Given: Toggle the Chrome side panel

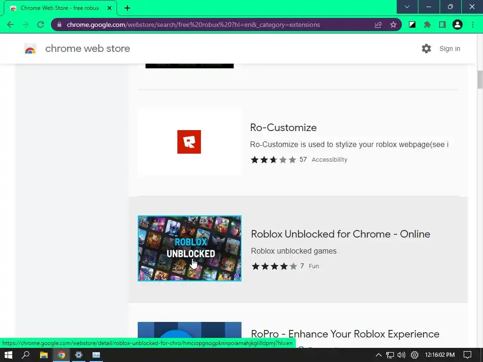Looking at the screenshot, I should click(x=442, y=25).
